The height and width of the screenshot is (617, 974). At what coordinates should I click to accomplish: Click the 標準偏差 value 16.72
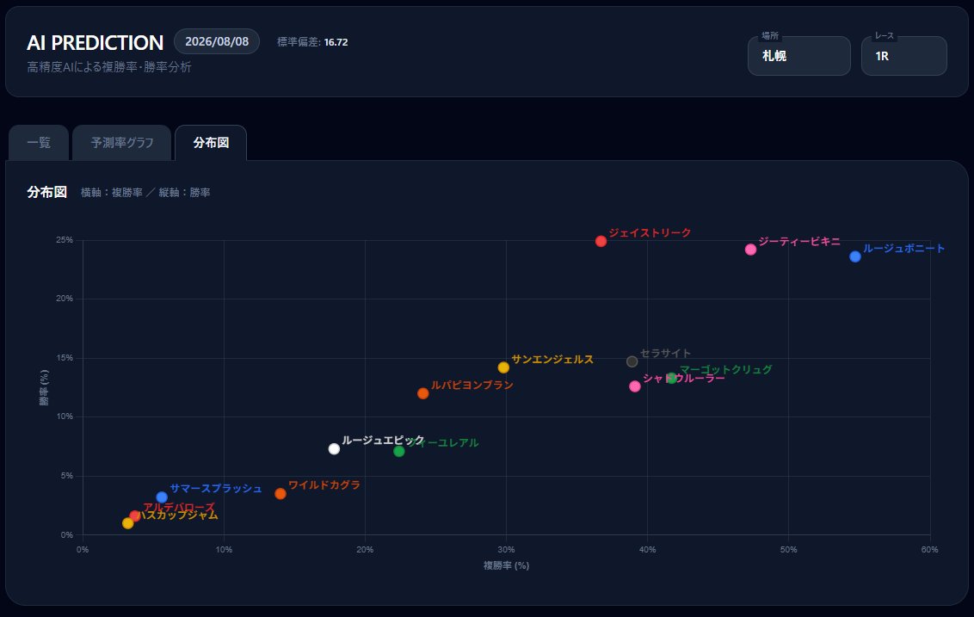tap(336, 42)
